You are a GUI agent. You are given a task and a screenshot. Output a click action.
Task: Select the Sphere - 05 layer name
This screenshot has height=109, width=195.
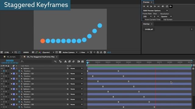28,89
